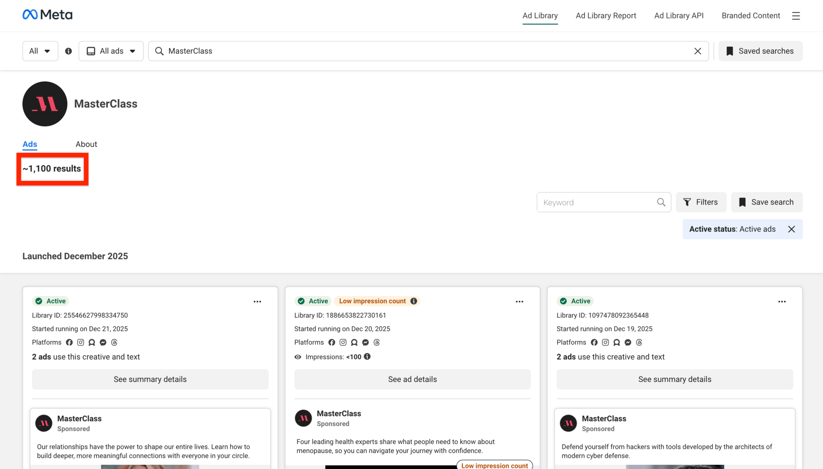Open the Filters panel
This screenshot has height=469, width=823.
701,202
